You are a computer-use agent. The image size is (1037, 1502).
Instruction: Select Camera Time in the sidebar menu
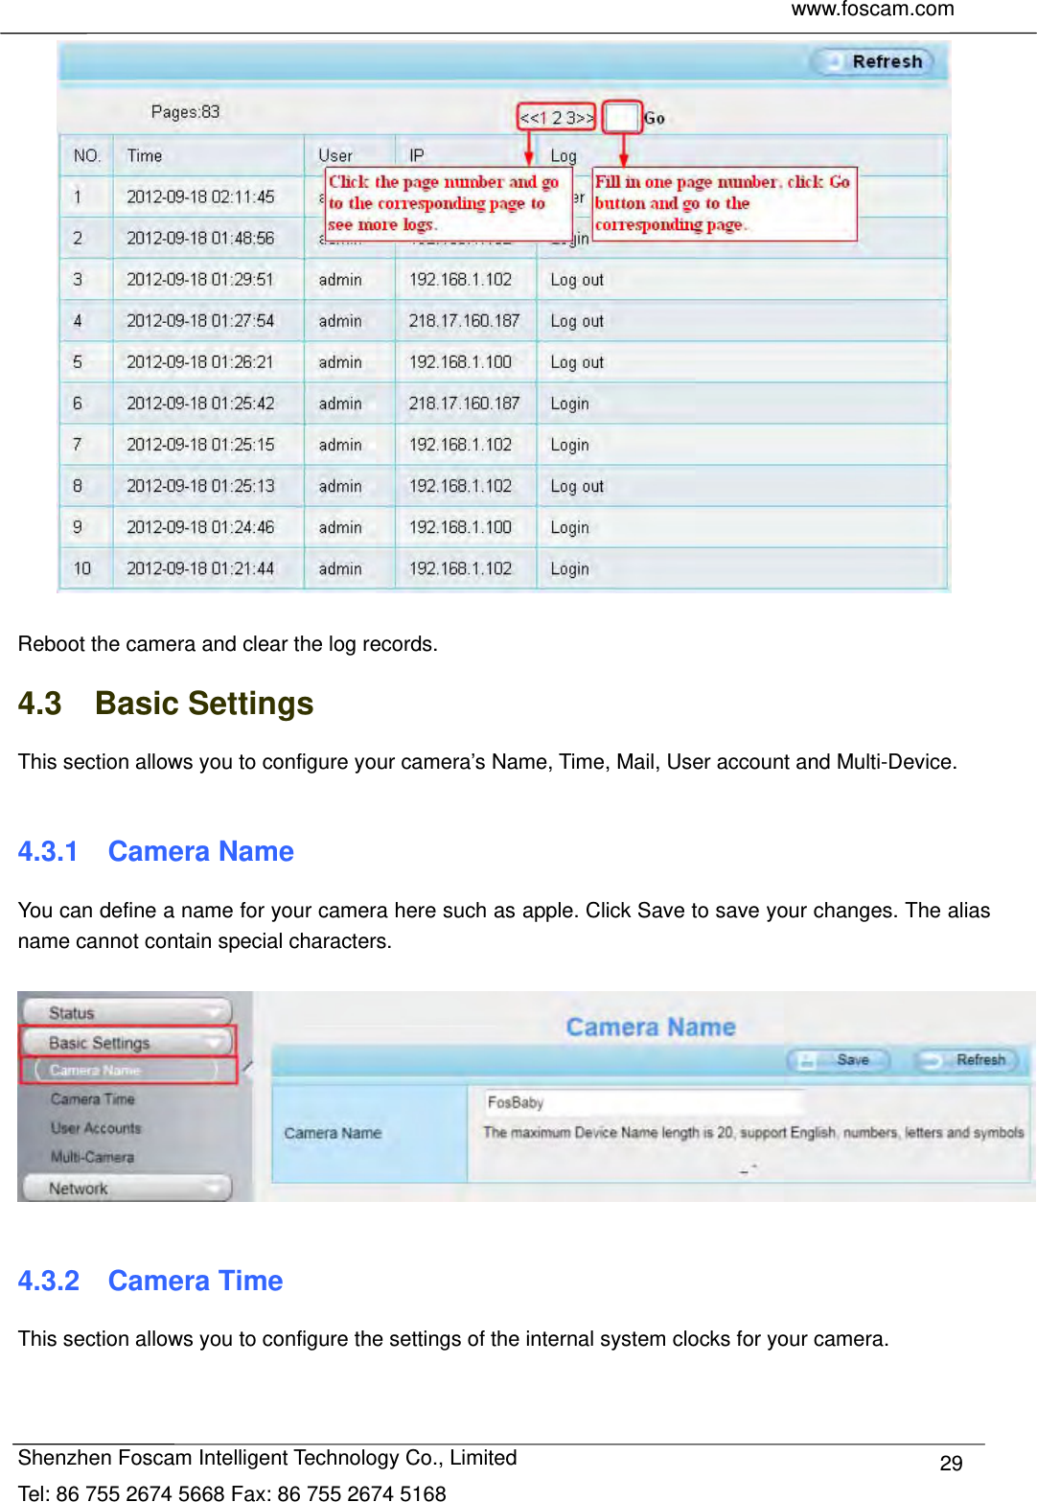click(x=91, y=1098)
